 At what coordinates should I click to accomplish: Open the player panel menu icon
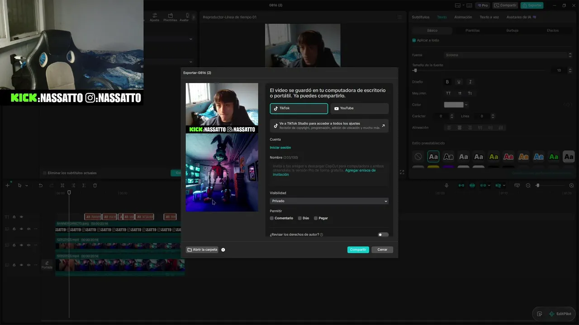coord(399,17)
